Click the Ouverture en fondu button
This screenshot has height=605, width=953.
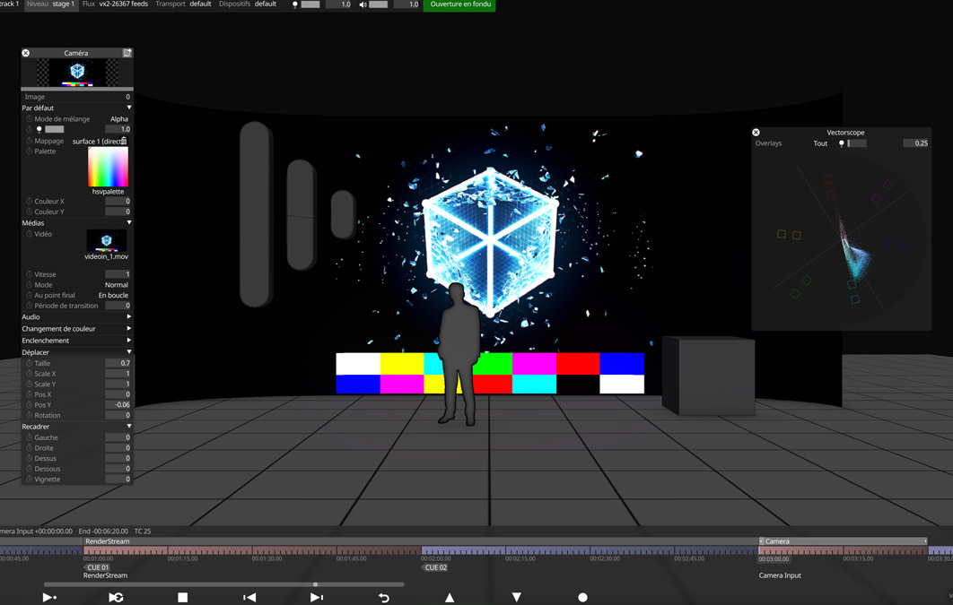459,4
